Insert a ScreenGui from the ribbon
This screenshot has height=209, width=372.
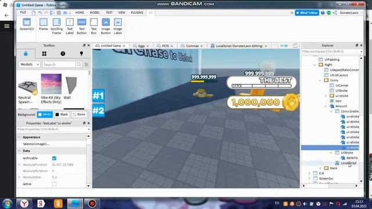[27, 24]
